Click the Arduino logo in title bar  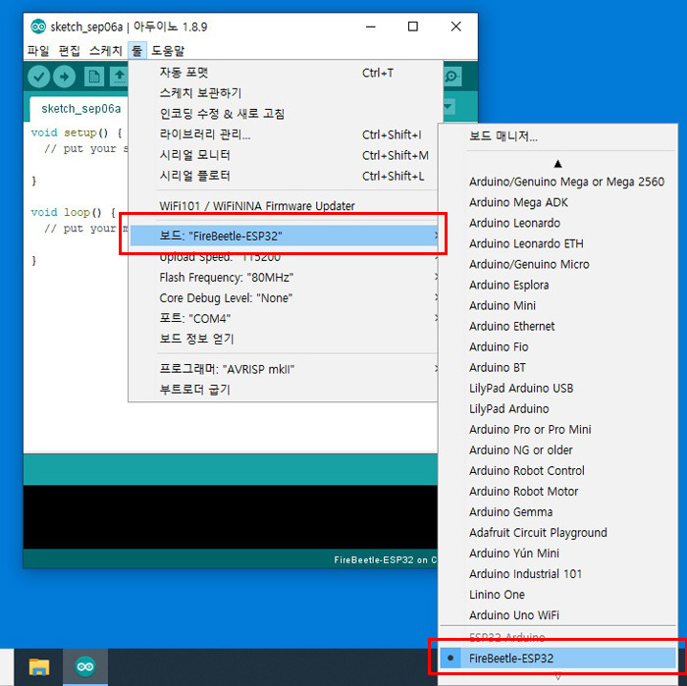coord(38,26)
